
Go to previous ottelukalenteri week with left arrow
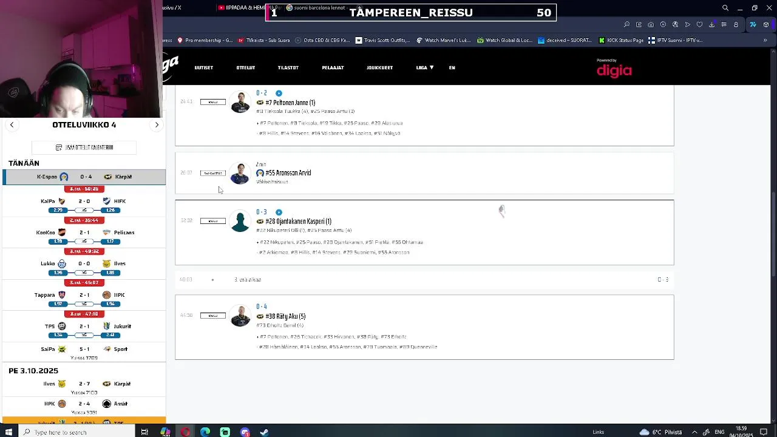12,124
